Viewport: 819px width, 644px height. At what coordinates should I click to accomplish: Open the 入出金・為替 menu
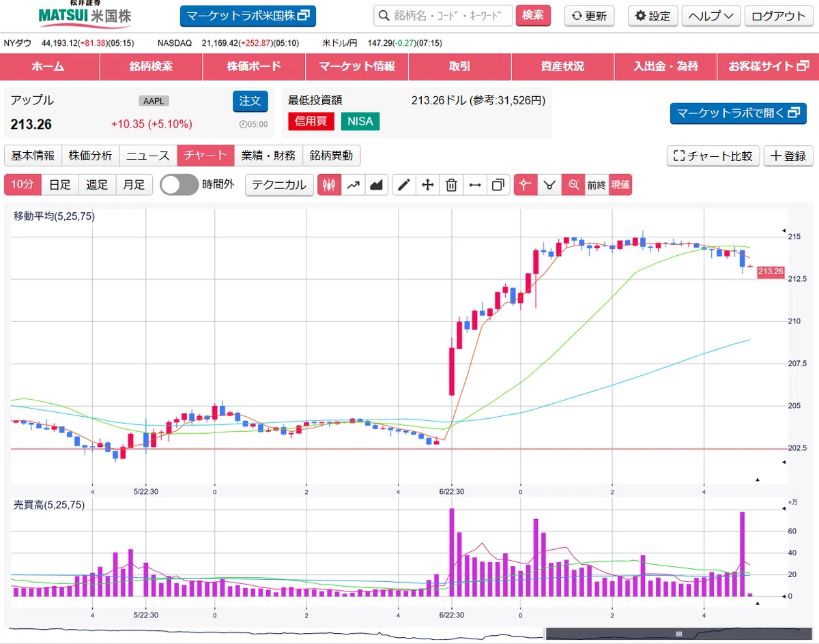pos(665,67)
